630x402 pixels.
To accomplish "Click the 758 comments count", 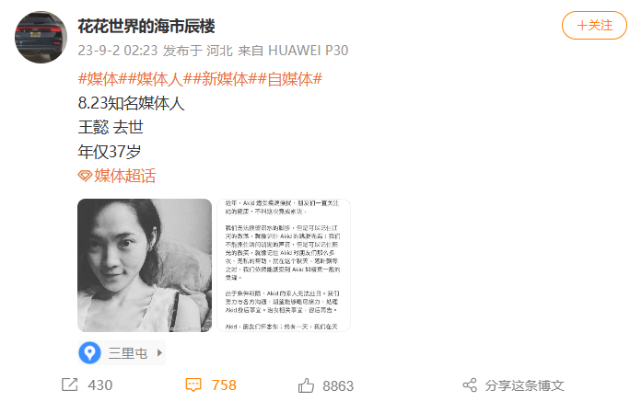I will pyautogui.click(x=224, y=385).
